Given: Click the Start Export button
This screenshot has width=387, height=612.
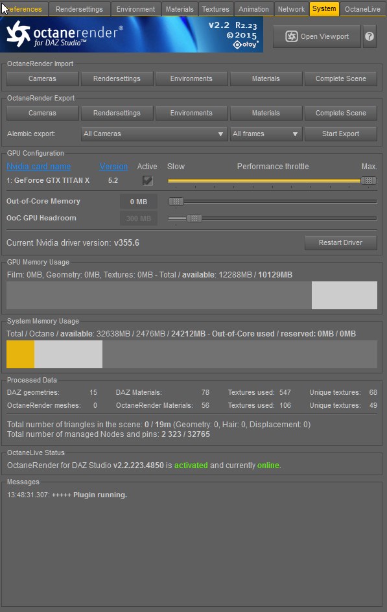Looking at the screenshot, I should pos(340,134).
